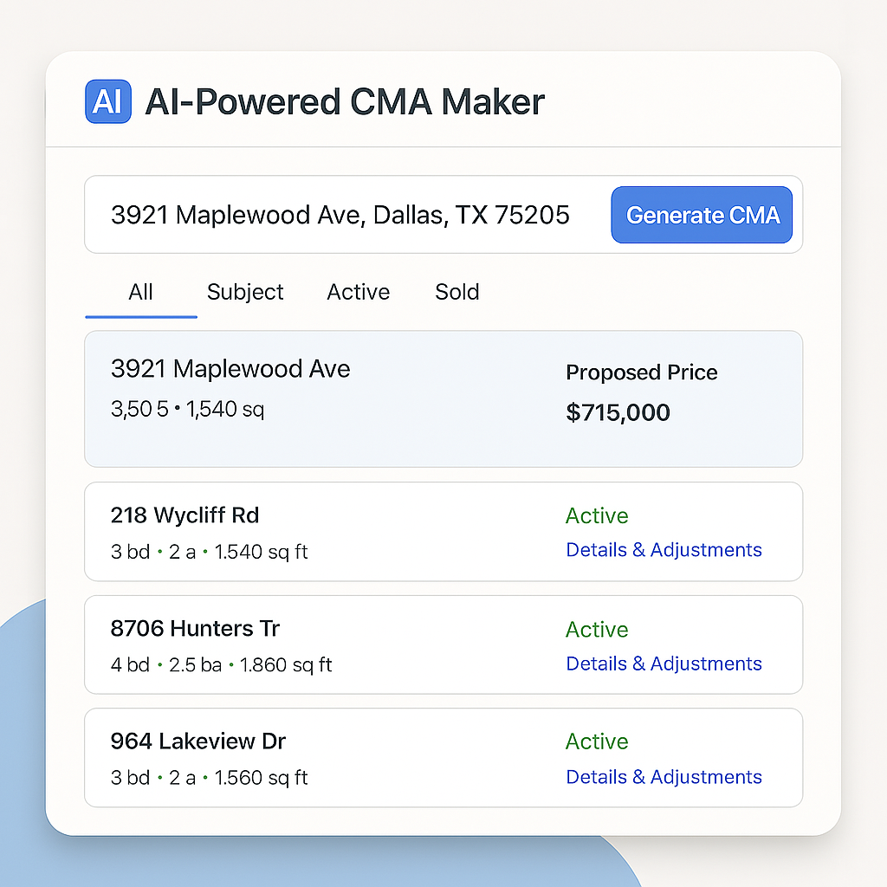Click the Active status on 964 Lakeview Dr
The width and height of the screenshot is (887, 887).
pyautogui.click(x=597, y=741)
